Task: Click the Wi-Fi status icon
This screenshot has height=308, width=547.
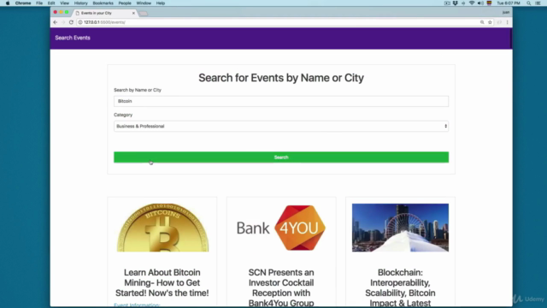Action: (472, 3)
